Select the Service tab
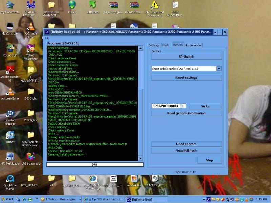The image size is (271, 203). tap(178, 45)
